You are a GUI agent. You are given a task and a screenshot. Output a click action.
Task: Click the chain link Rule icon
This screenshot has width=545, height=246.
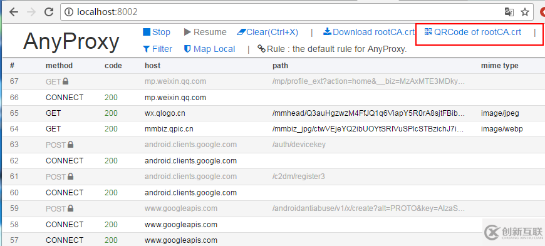tap(261, 49)
